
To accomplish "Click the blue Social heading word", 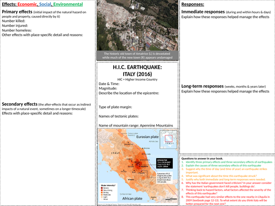I will (x=45, y=4).
